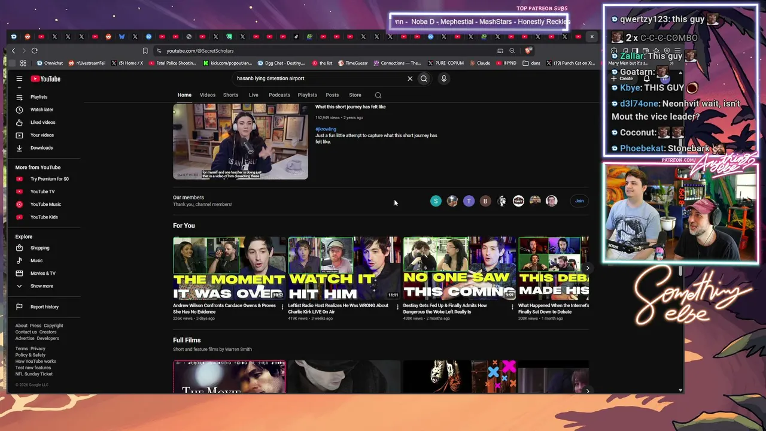Reload the page in the browser
The height and width of the screenshot is (431, 766).
(x=34, y=51)
